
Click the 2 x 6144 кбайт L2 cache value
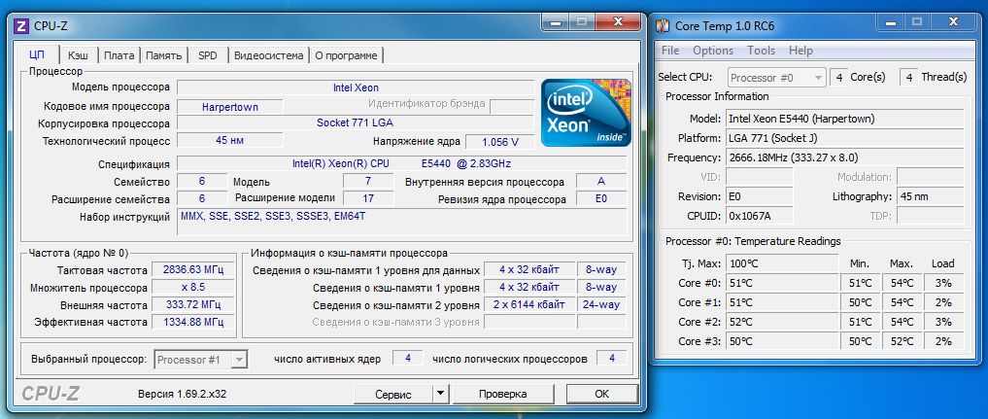(529, 304)
